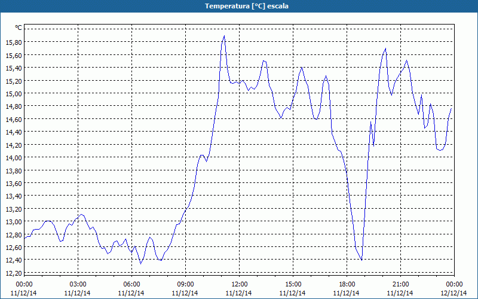Select the 13,60 y-axis value
Screen dimensions: 478x299
[14, 184]
